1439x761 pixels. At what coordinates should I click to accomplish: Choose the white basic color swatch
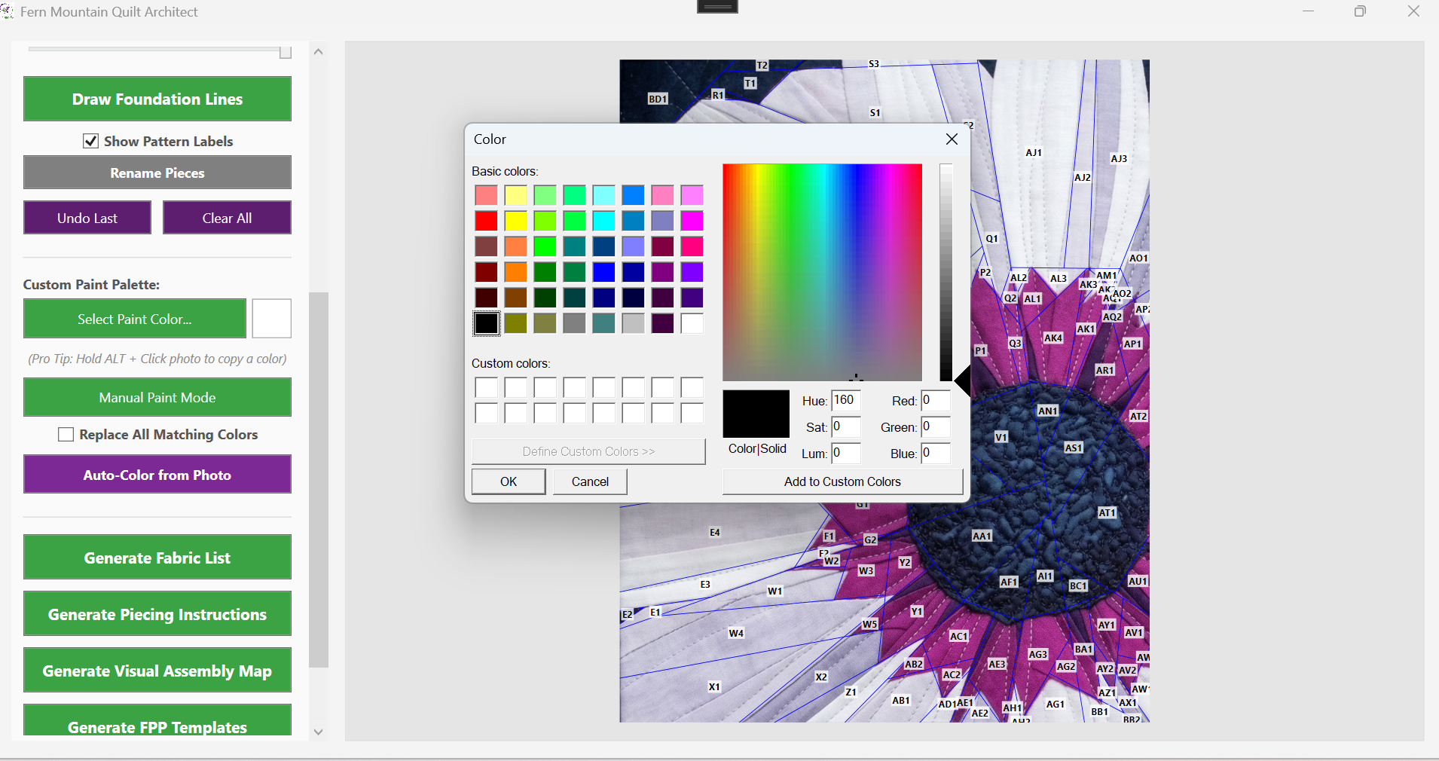[x=692, y=323]
